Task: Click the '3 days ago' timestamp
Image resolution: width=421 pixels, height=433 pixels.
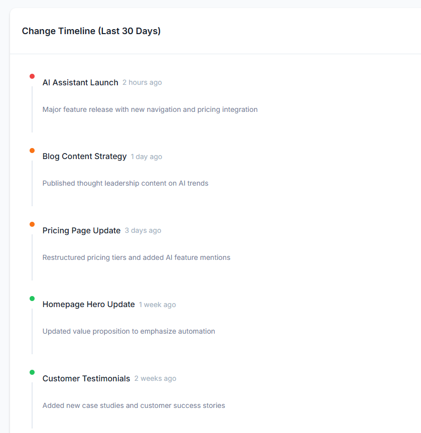Action: pyautogui.click(x=143, y=231)
